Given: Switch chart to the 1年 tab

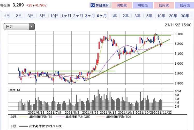Looking at the screenshot, I should [114, 16].
